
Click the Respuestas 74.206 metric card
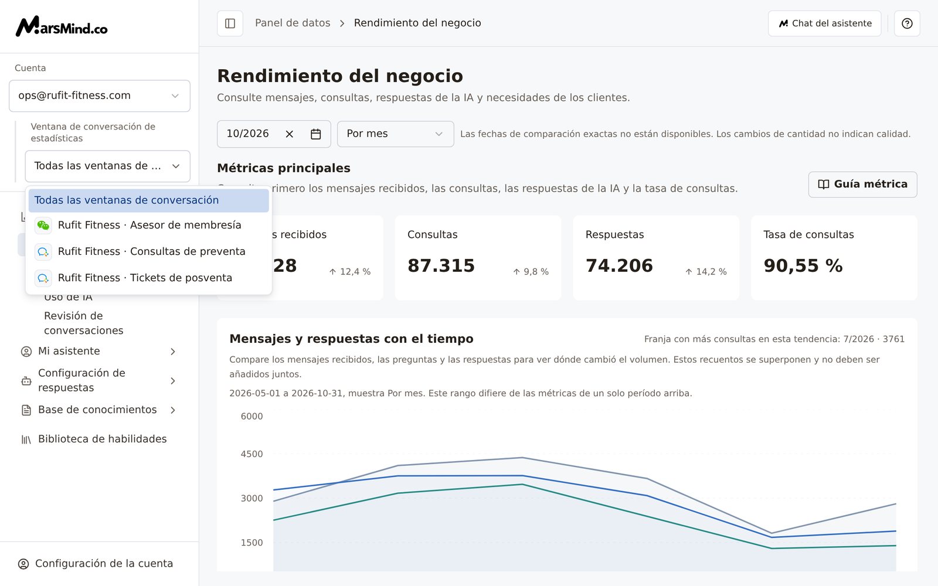[656, 258]
